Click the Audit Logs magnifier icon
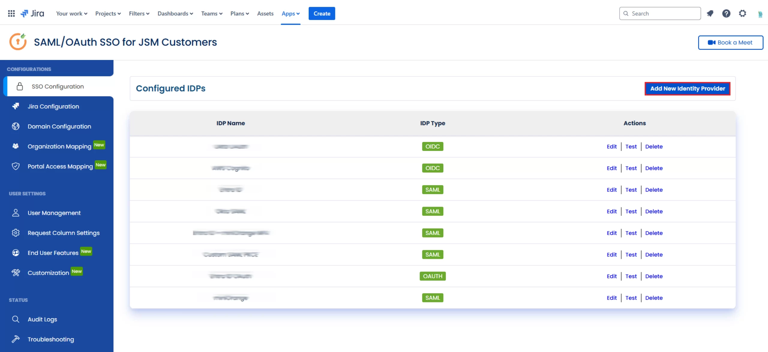Screen dimensions: 768x352 pos(16,319)
